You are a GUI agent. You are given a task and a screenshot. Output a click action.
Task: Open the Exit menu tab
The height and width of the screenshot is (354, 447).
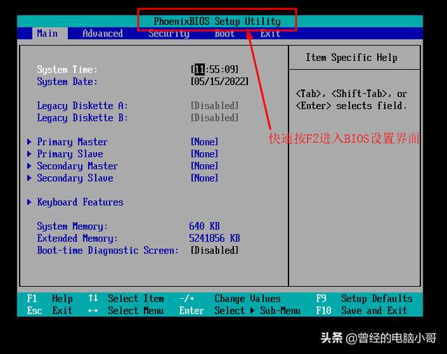pos(270,34)
